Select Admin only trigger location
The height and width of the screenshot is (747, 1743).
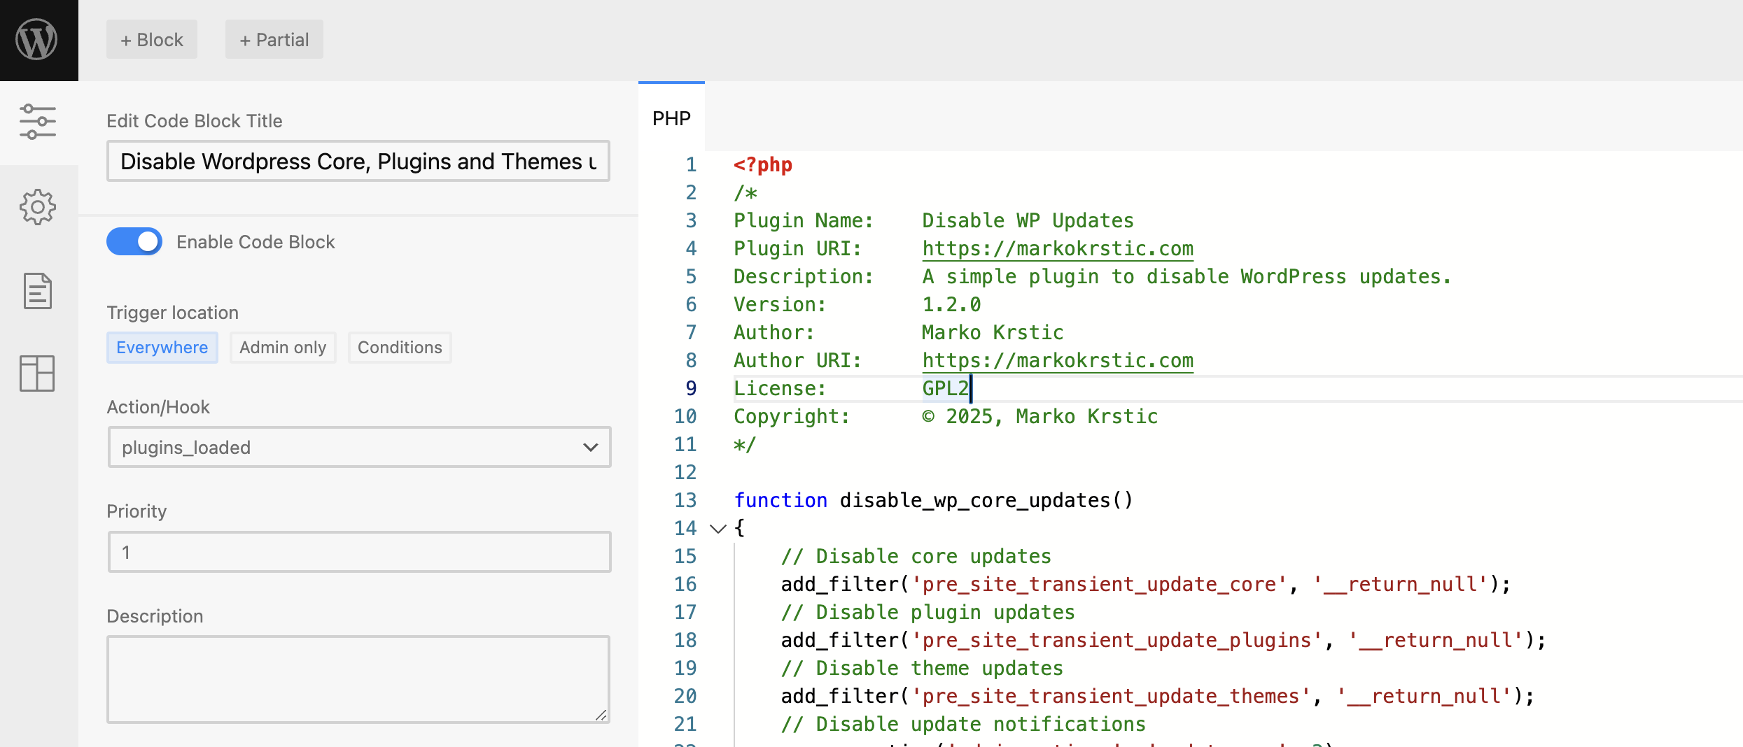(x=283, y=348)
